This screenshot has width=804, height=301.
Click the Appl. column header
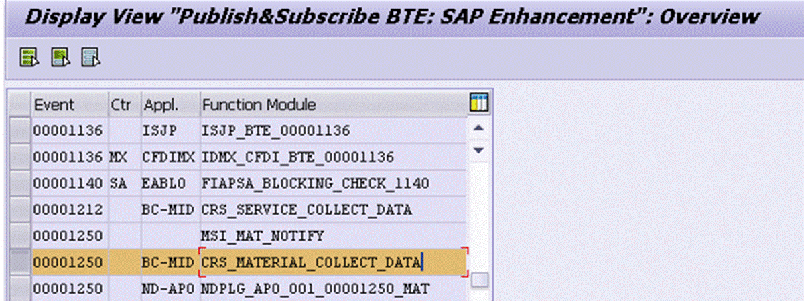coord(170,105)
